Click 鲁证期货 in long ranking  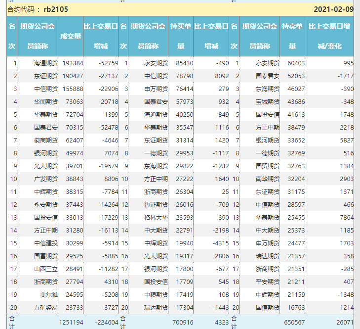(156, 205)
